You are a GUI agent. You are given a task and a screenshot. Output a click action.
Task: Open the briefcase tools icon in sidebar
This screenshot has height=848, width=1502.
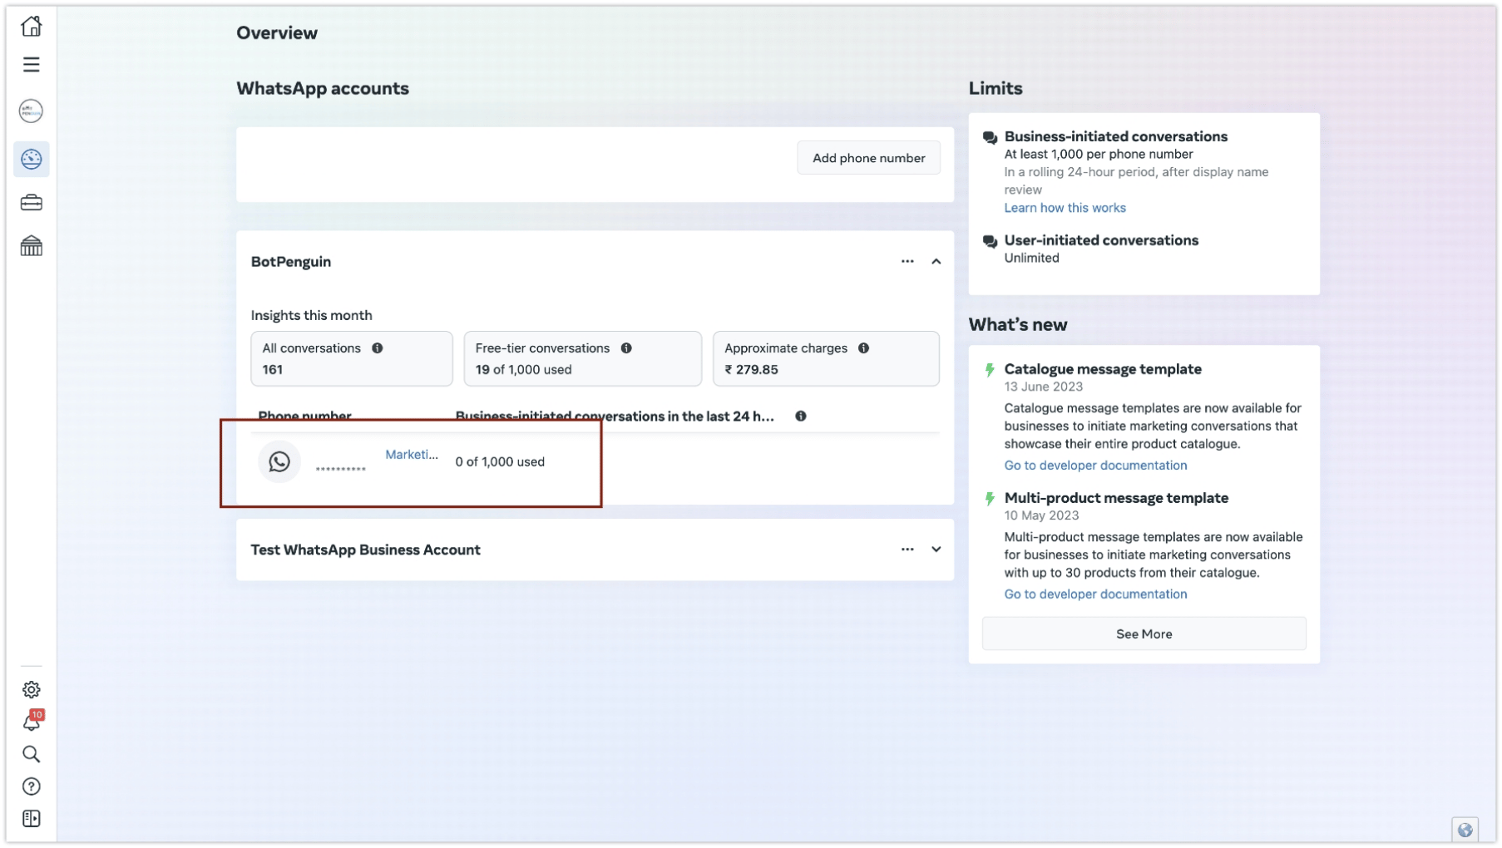click(32, 203)
